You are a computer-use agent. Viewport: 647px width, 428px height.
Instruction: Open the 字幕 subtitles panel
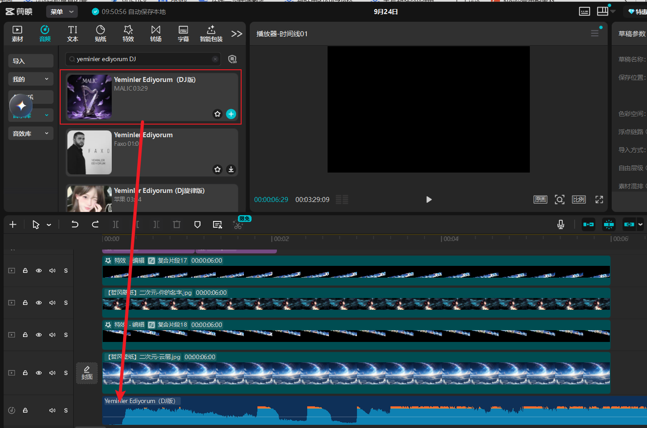[183, 34]
